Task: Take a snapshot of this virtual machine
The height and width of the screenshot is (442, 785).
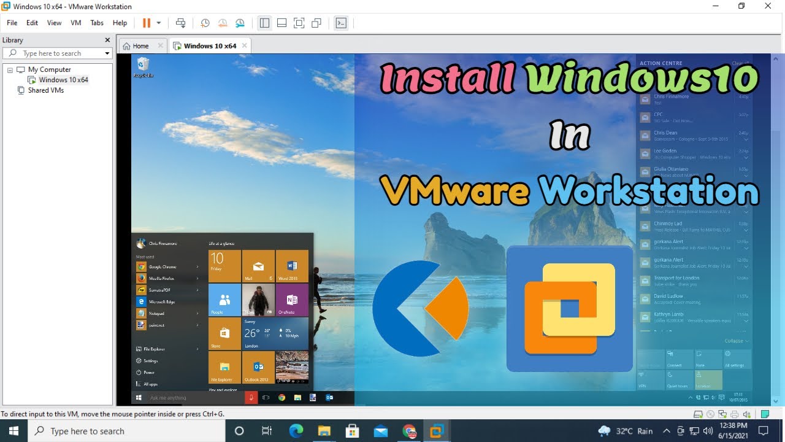Action: (x=205, y=23)
